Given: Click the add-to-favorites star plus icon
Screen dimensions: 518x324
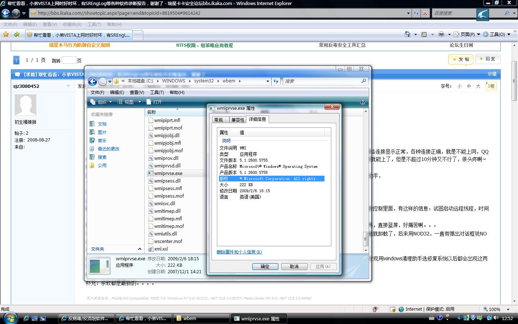Looking at the screenshot, I should click(x=17, y=35).
